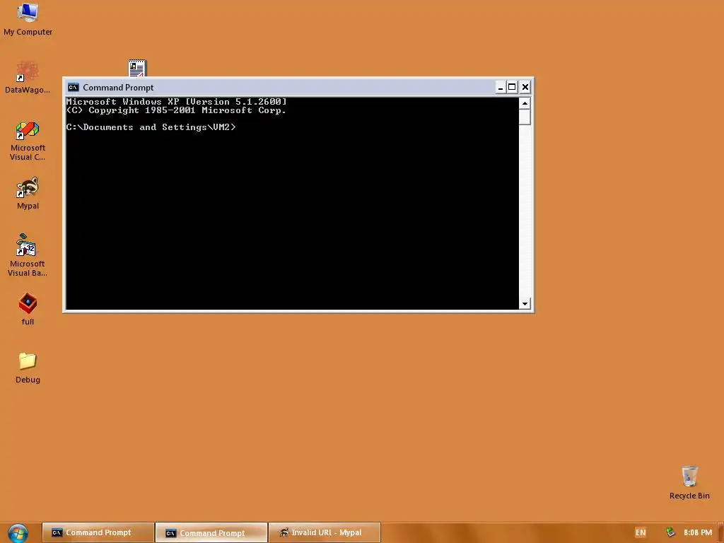This screenshot has height=543, width=724.
Task: Click the 'Microsoft Windows XP [Version 5.1.2600]' line
Action: click(x=176, y=102)
